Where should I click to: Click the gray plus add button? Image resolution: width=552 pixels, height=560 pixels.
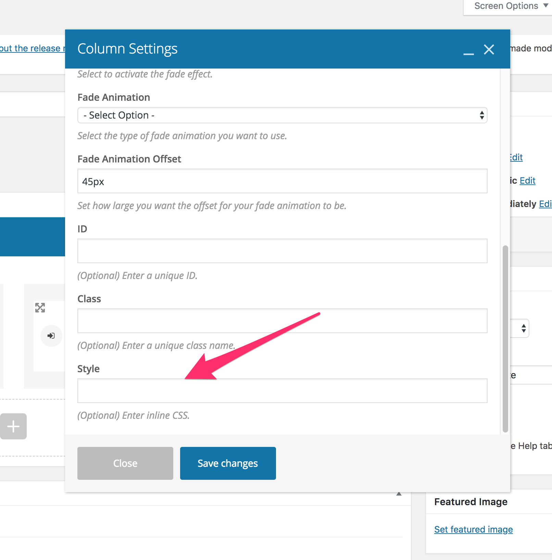(13, 426)
